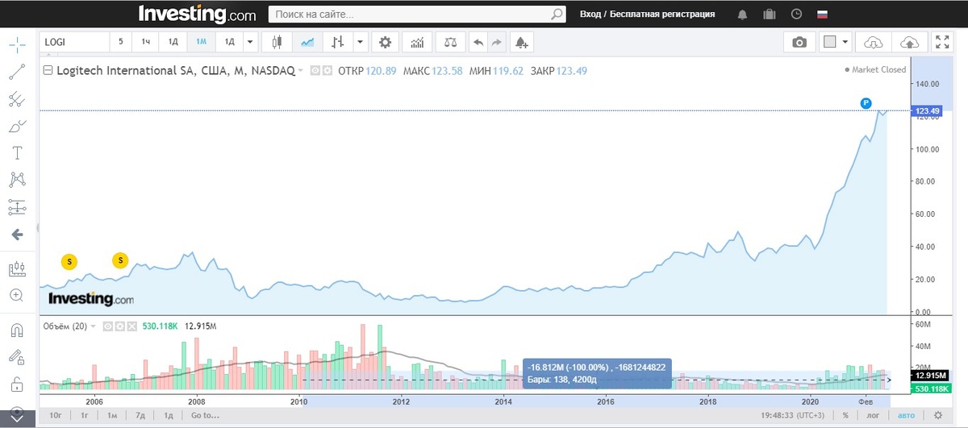Set time range to 10г
Image resolution: width=968 pixels, height=428 pixels.
56,415
